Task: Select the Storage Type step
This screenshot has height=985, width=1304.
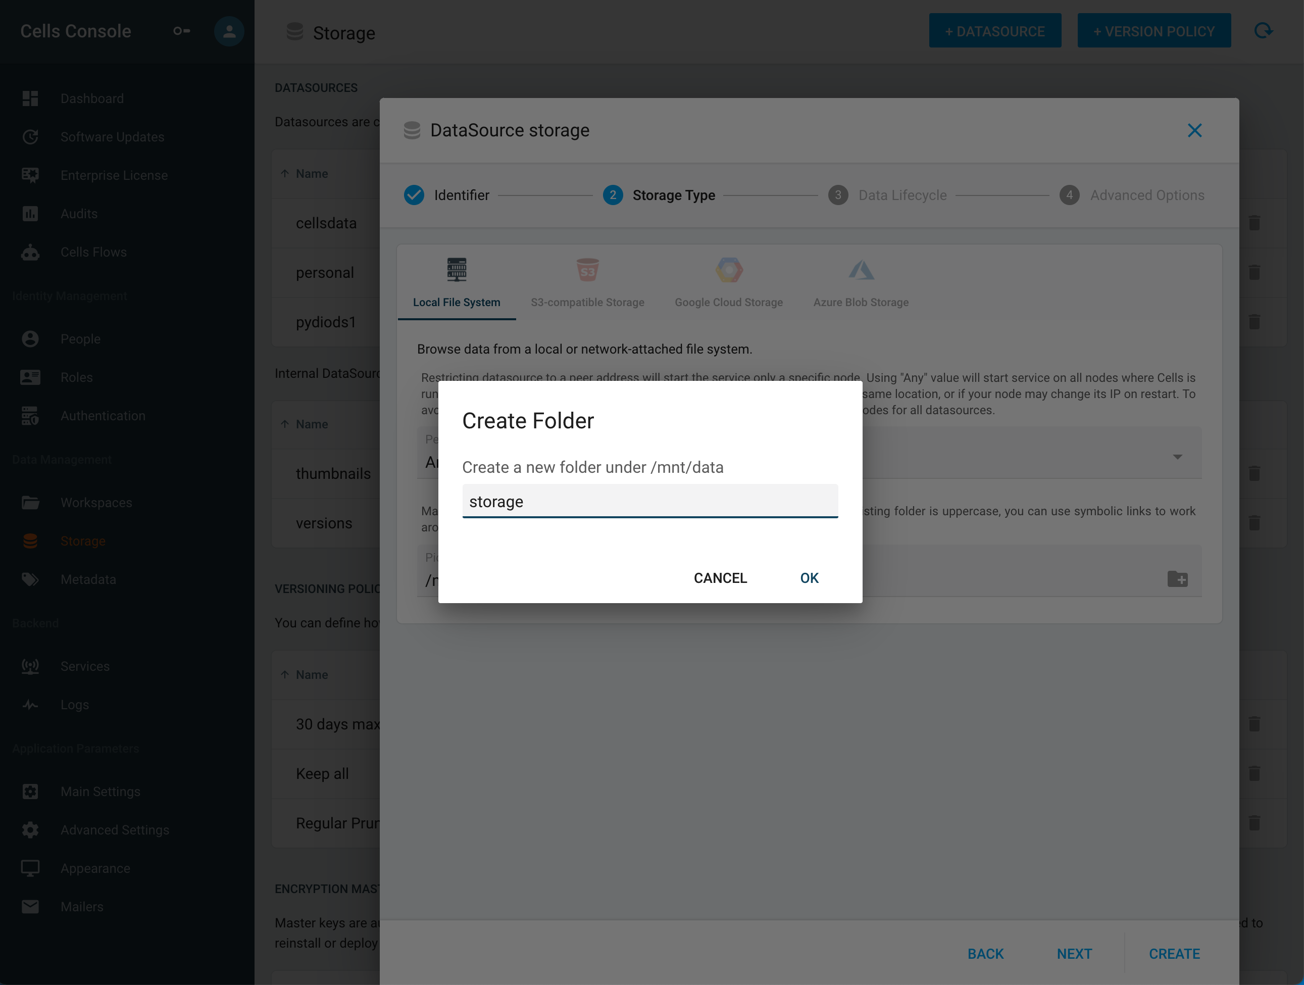Action: pos(659,195)
